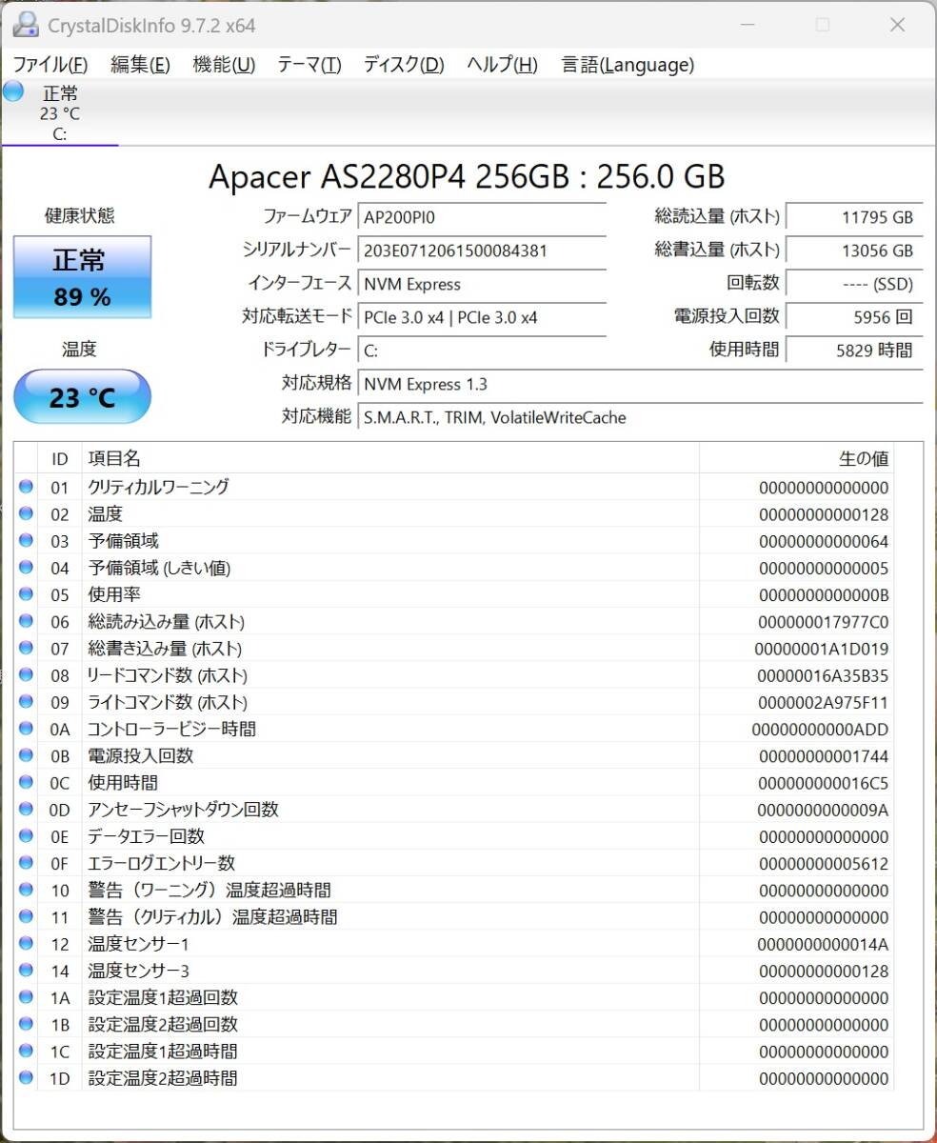This screenshot has width=937, height=1143.
Task: Select raw value 00000001A1D019
Action: [822, 649]
